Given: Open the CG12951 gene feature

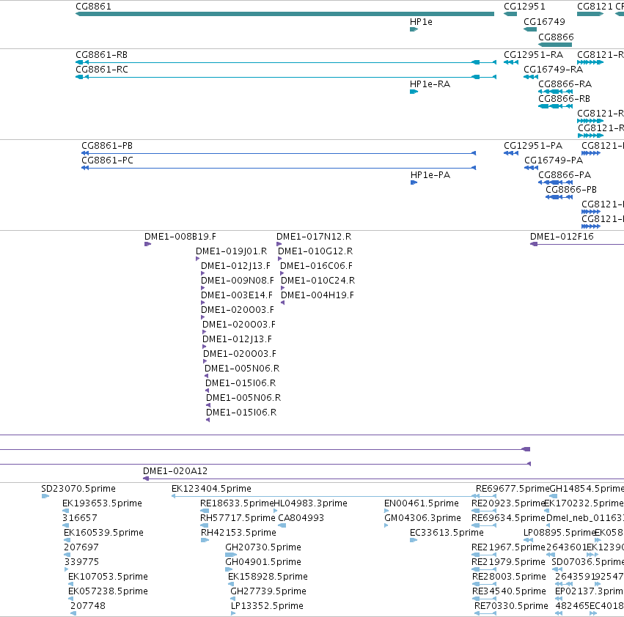Looking at the screenshot, I should 510,14.
